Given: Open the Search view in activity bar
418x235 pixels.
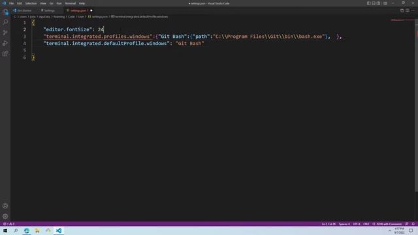Looking at the screenshot, I should click(x=5, y=22).
